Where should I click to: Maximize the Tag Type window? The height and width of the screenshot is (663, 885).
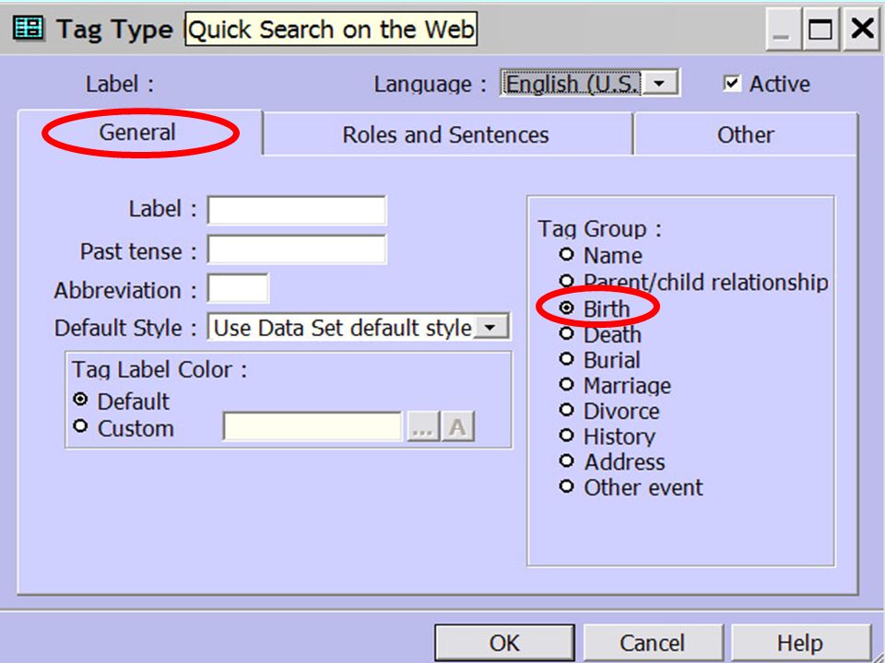click(x=820, y=29)
